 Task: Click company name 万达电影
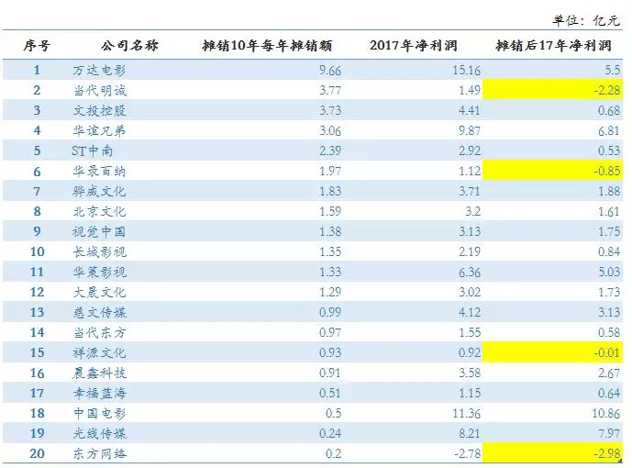click(x=99, y=70)
